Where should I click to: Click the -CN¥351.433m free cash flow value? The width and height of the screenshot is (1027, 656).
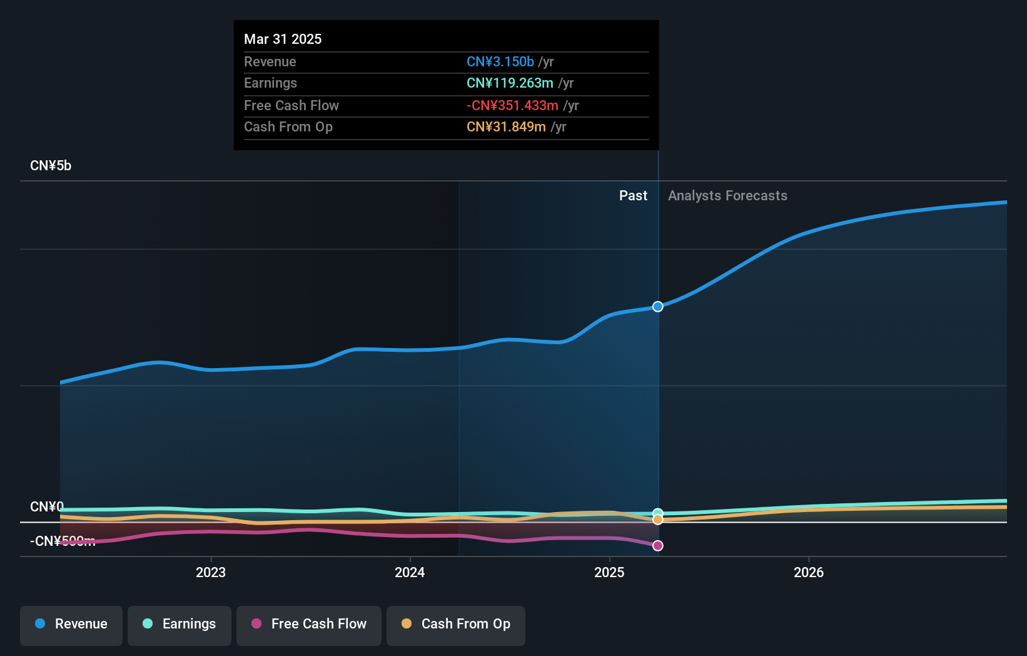[512, 106]
